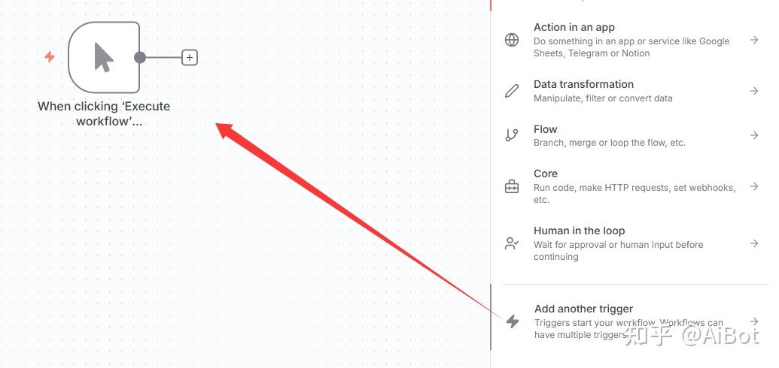Click the person-check icon for Human in the loop
The height and width of the screenshot is (368, 779).
tap(512, 243)
